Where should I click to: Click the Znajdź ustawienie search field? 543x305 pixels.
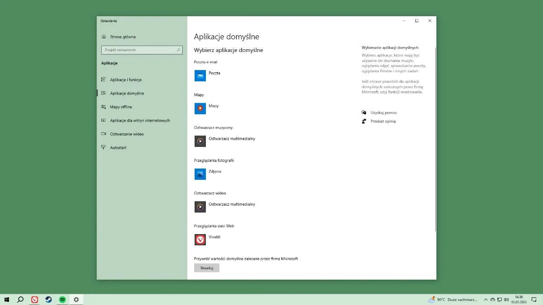click(142, 50)
